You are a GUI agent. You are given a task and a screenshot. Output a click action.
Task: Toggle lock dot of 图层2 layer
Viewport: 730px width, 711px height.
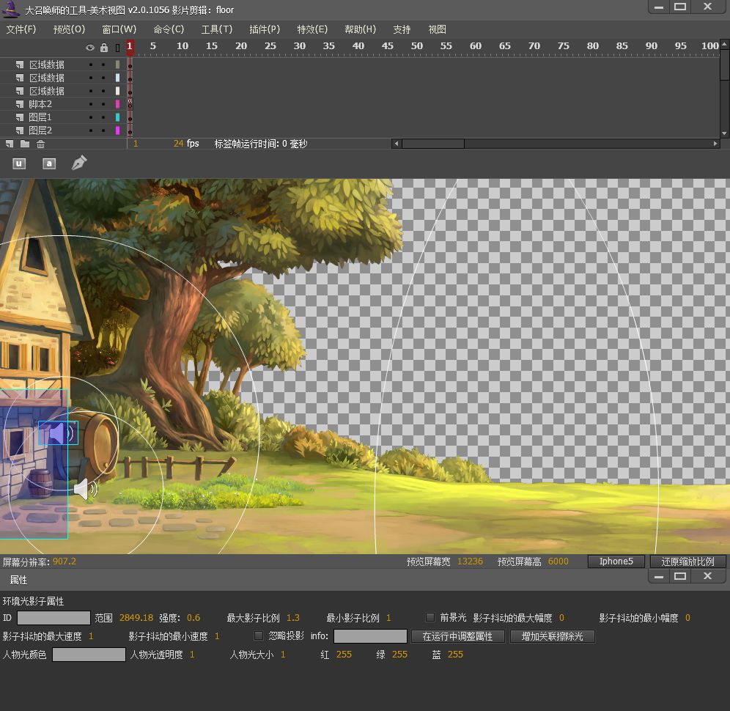click(x=103, y=130)
